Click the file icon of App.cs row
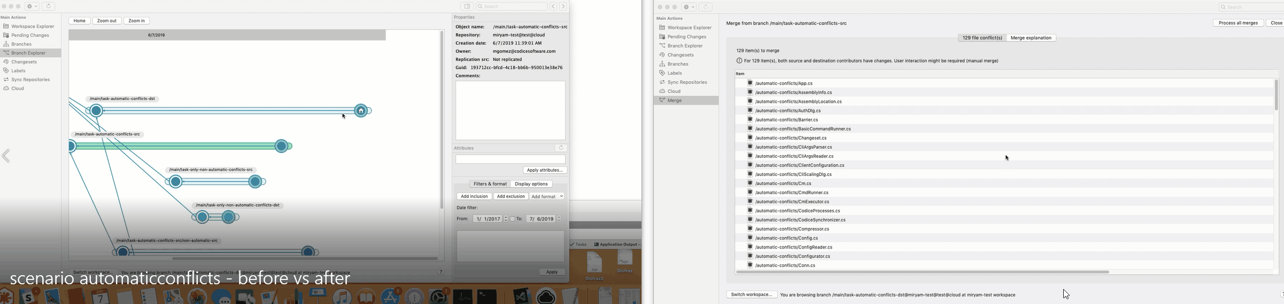 coord(750,83)
